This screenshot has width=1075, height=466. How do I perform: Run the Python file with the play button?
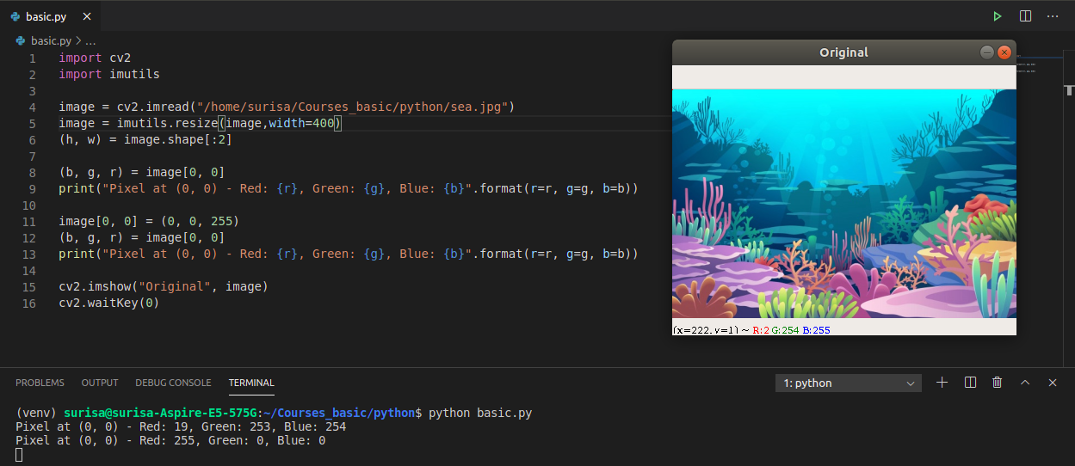998,16
